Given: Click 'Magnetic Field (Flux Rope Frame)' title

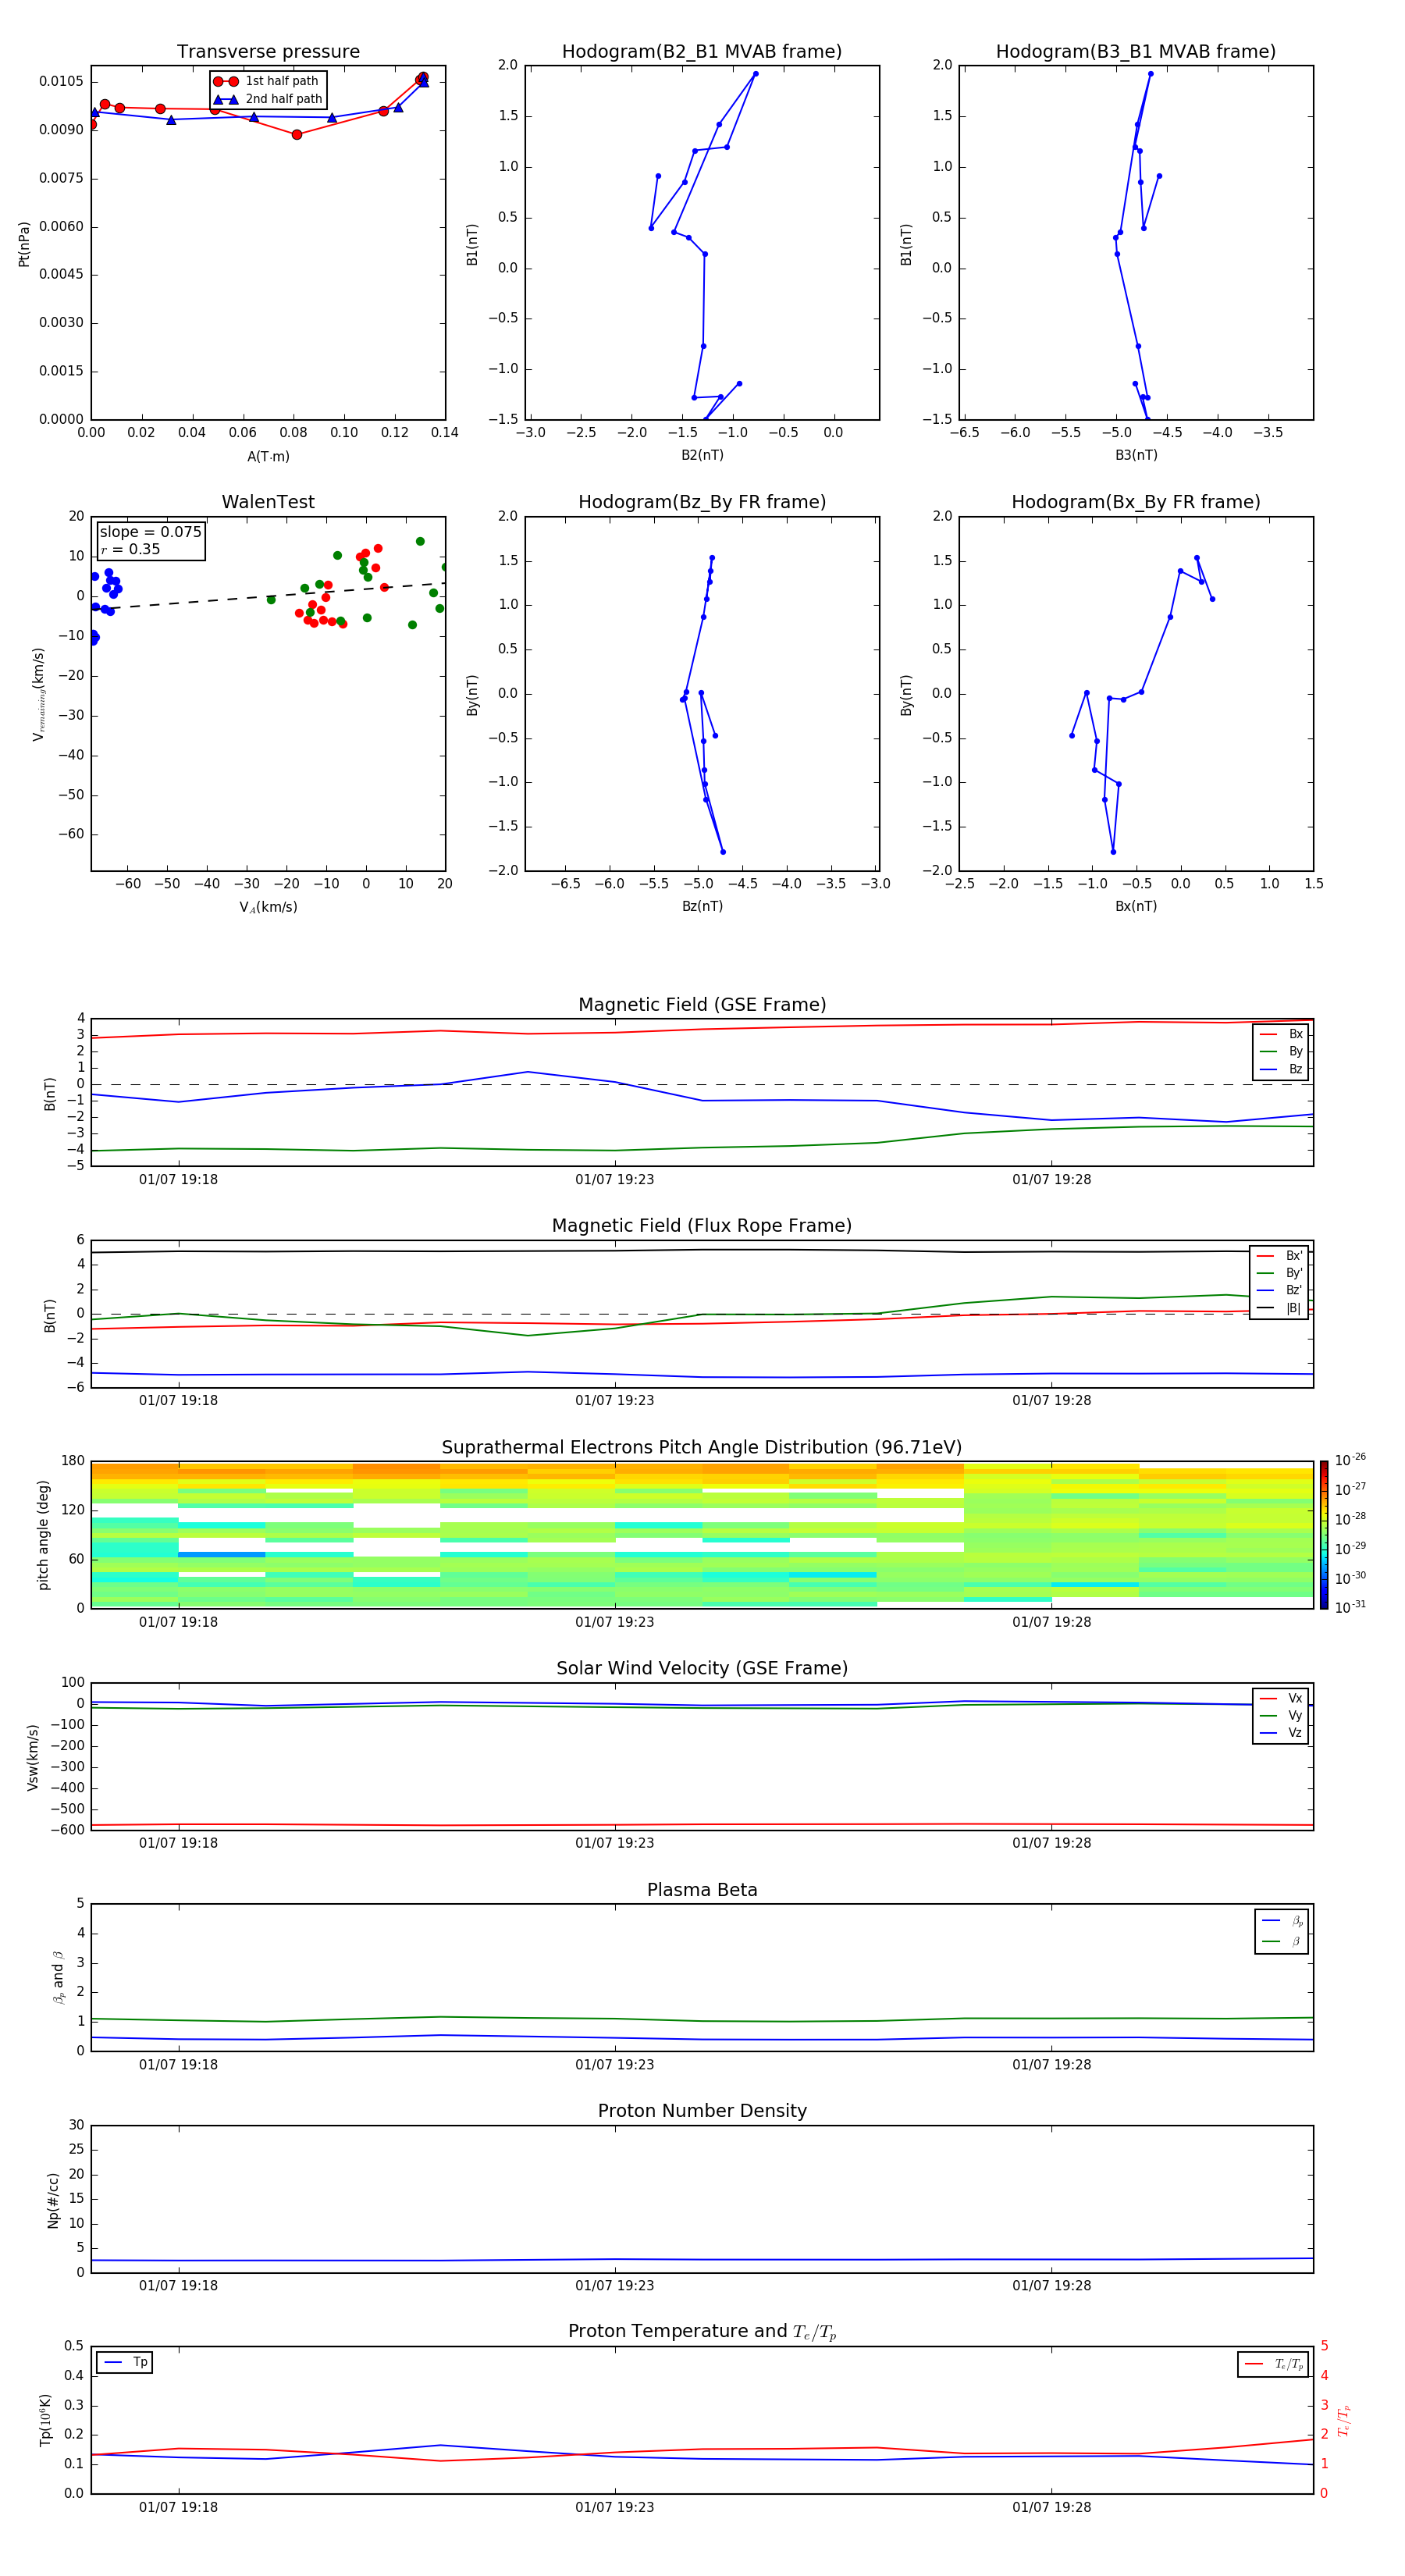Looking at the screenshot, I should coord(702,1226).
